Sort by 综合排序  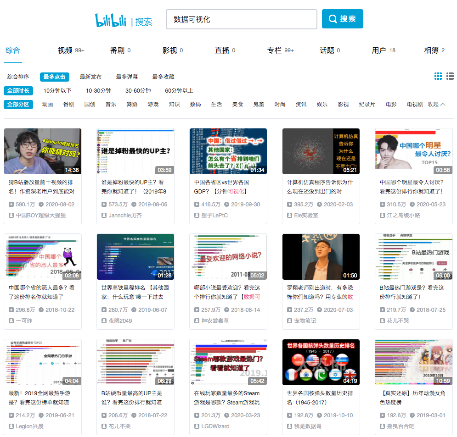point(18,77)
